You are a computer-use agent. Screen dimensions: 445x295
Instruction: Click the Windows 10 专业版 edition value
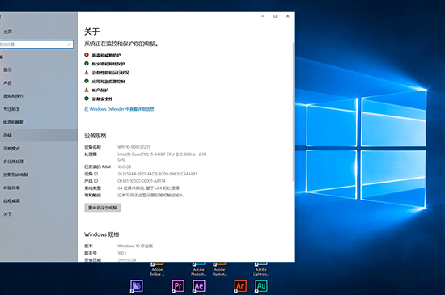(x=135, y=246)
